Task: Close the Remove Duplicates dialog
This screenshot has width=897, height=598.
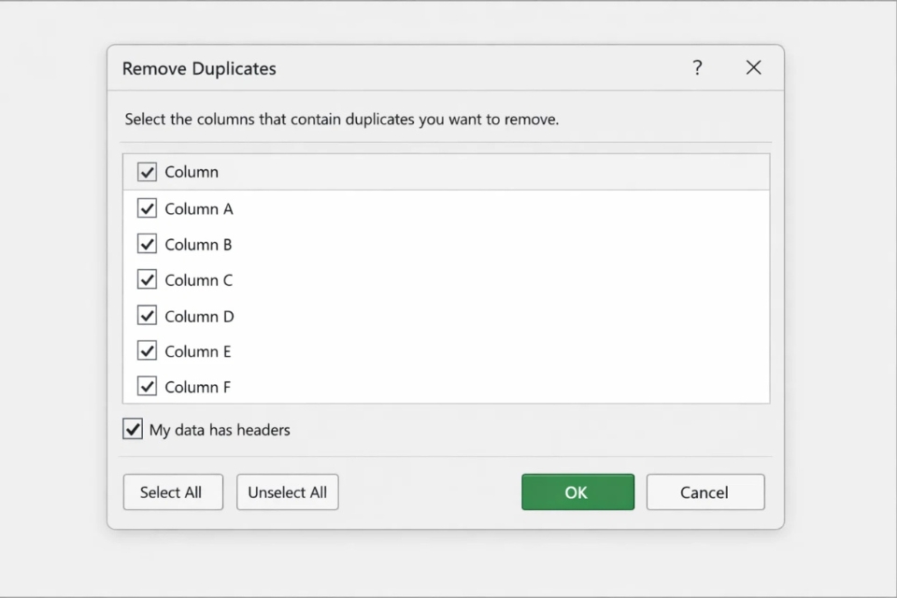Action: click(753, 67)
